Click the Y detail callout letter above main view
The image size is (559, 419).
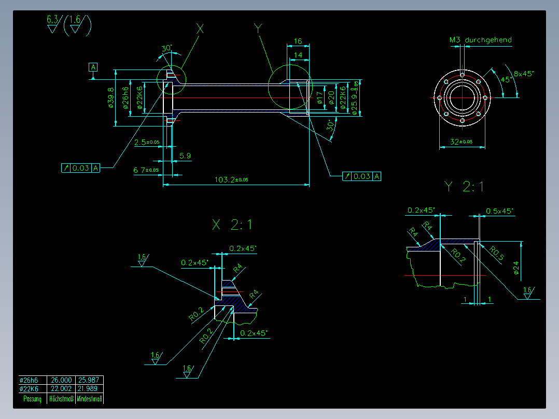click(258, 29)
